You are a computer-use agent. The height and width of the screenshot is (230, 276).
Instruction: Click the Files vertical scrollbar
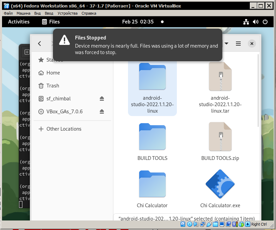tap(258, 91)
